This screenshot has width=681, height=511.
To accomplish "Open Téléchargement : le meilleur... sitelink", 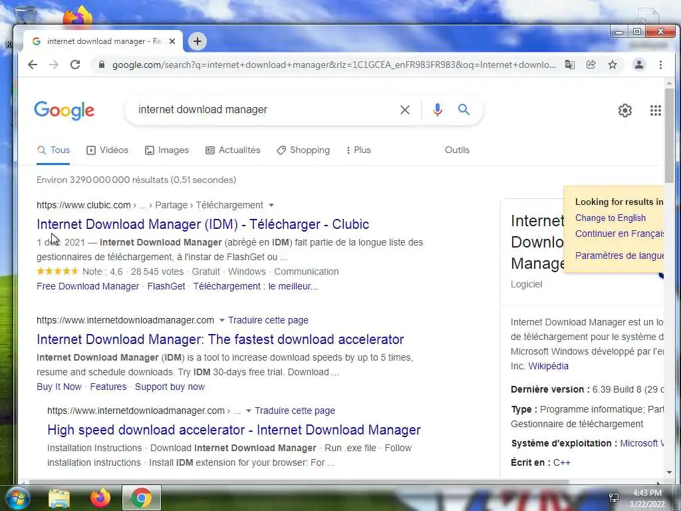I will pyautogui.click(x=255, y=286).
